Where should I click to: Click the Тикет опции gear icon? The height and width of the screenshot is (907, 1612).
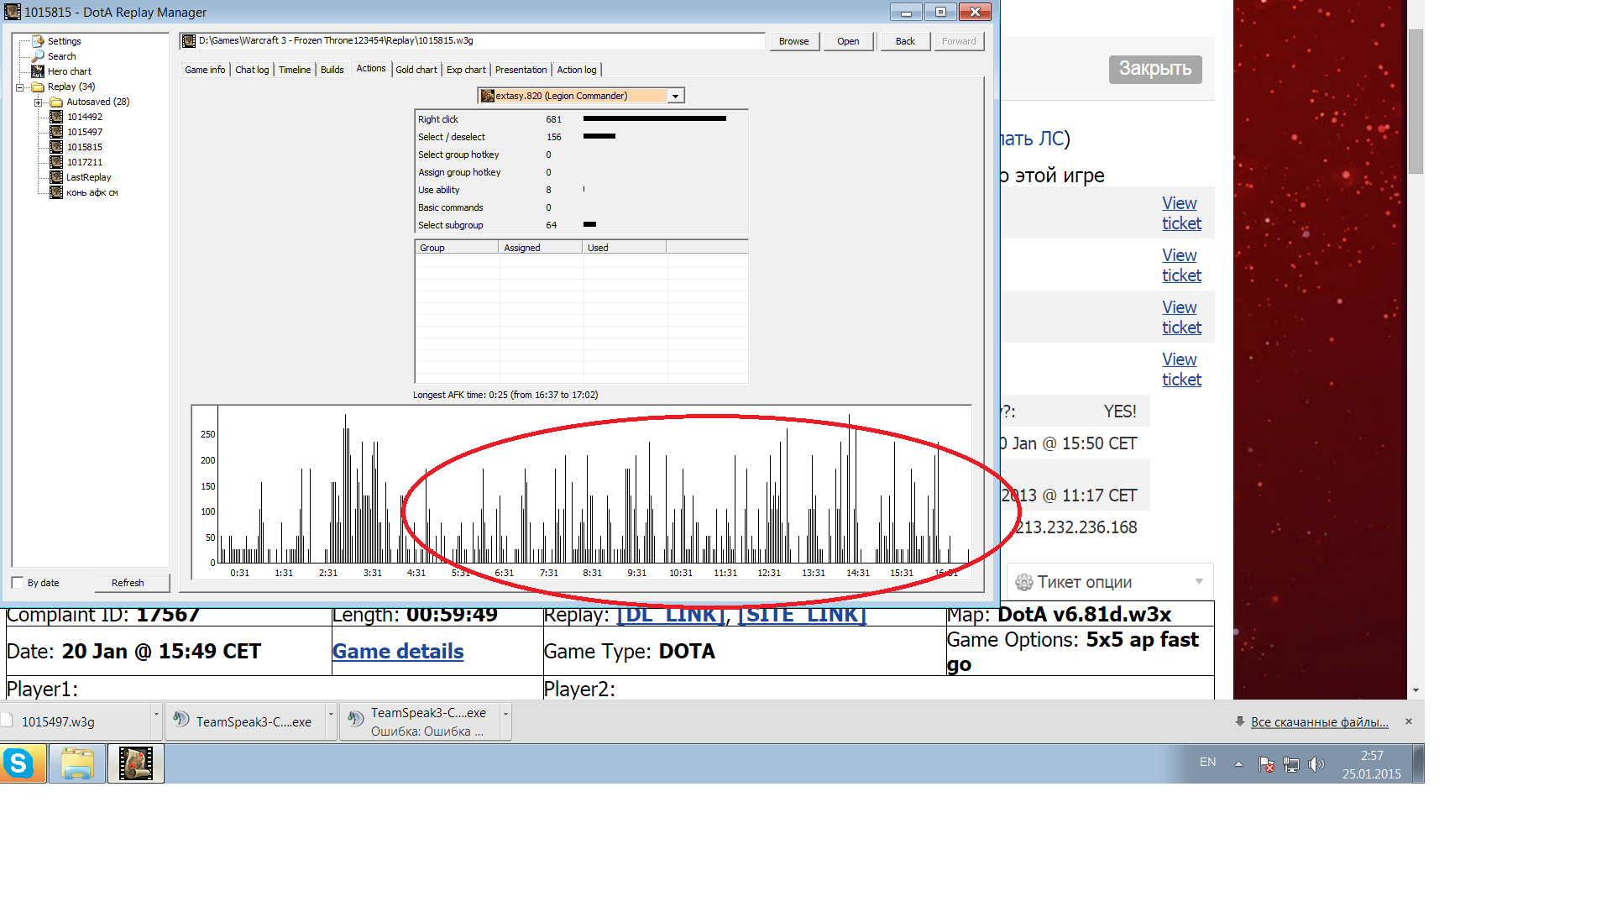click(1023, 582)
